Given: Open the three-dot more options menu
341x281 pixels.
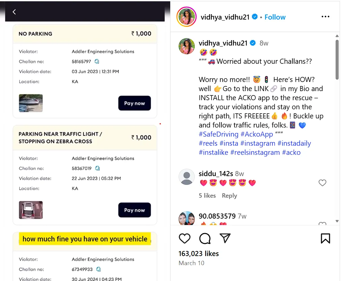Looking at the screenshot, I should (x=325, y=17).
